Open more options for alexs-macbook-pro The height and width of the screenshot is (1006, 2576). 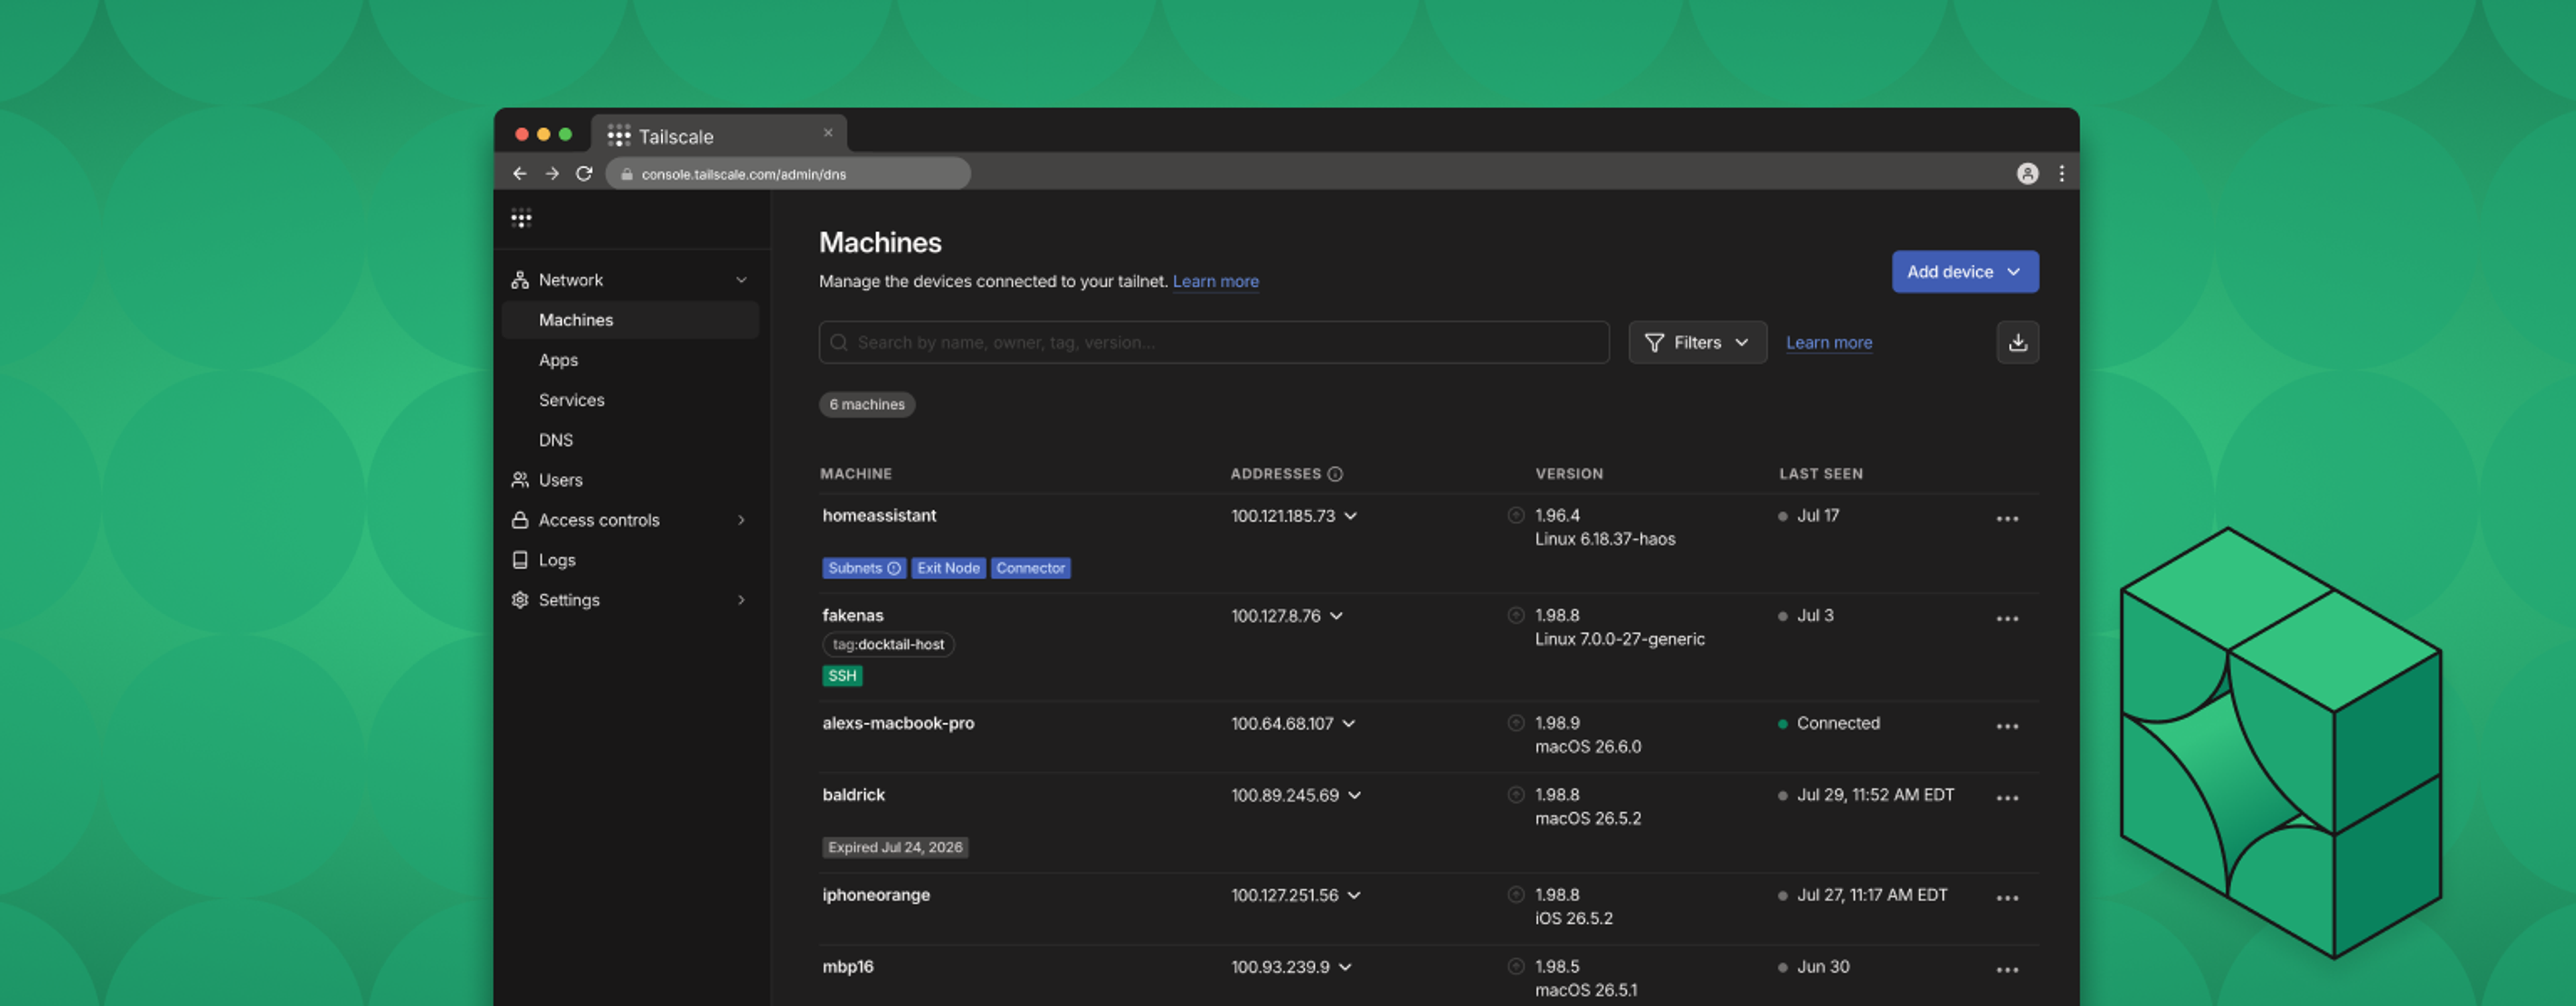2007,727
